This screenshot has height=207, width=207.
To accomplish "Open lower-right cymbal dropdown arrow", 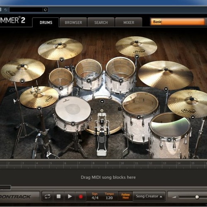I will (193, 117).
